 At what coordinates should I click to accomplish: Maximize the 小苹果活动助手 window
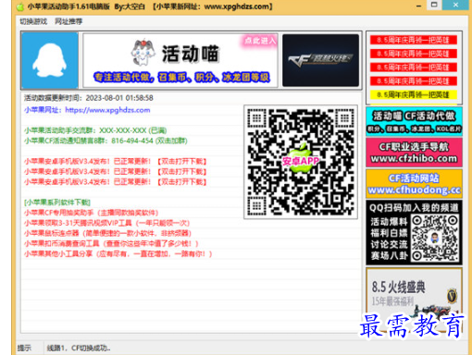(434, 5)
